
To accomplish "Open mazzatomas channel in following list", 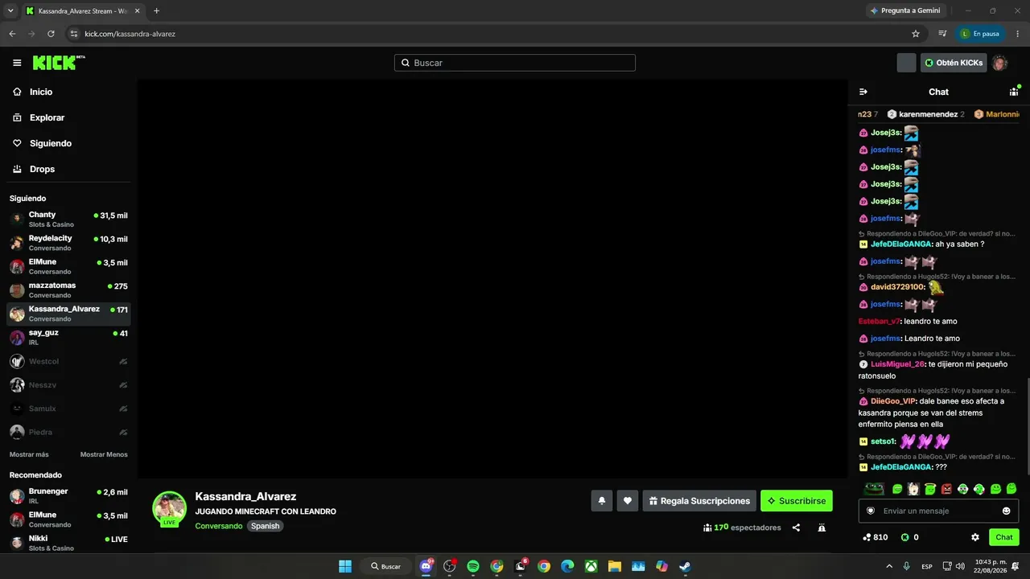I will pyautogui.click(x=68, y=289).
